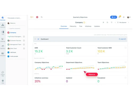Go to the next quarter arrow

tap(128, 22)
